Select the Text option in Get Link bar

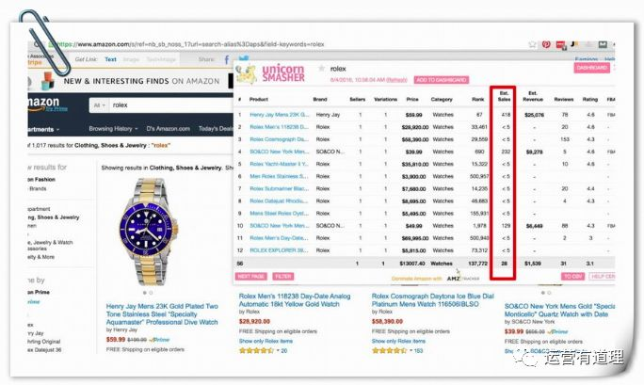pos(110,59)
